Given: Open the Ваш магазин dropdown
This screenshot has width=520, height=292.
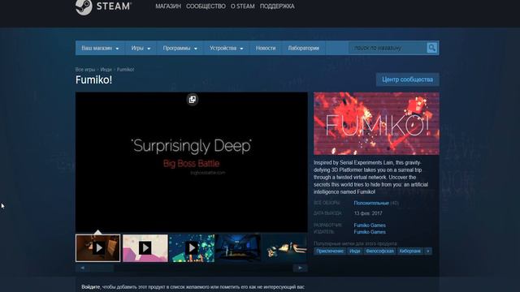Looking at the screenshot, I should click(100, 48).
